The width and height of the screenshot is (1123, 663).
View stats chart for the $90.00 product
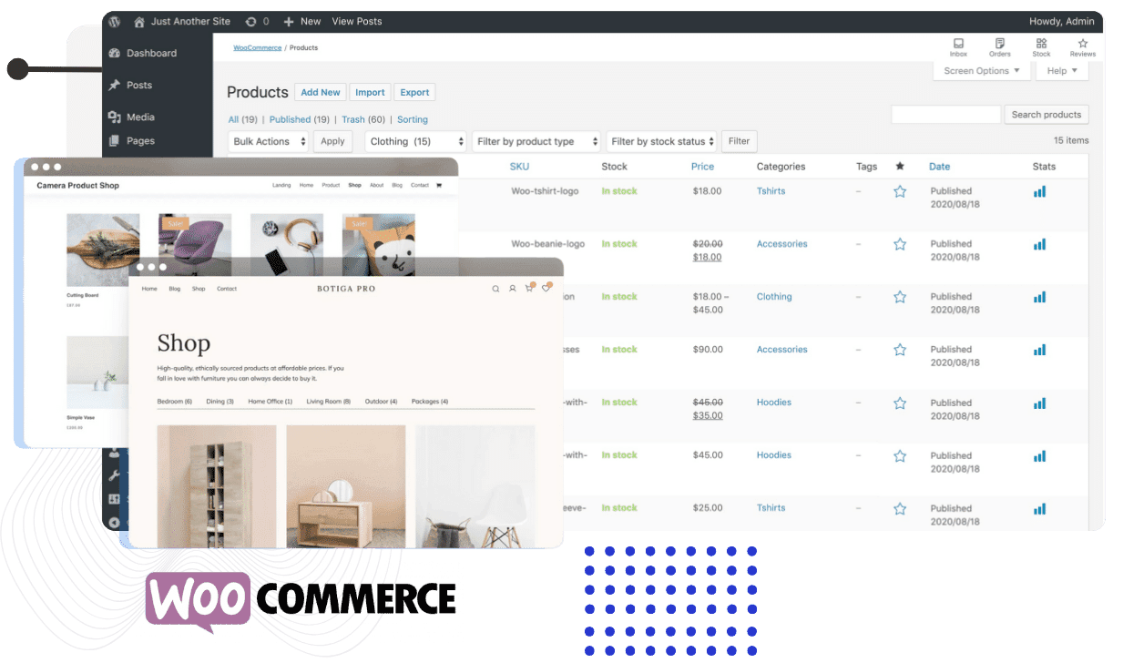1039,350
